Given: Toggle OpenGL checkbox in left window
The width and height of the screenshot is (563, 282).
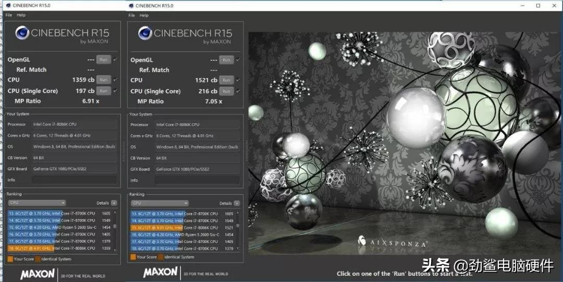Looking at the screenshot, I should [x=115, y=60].
